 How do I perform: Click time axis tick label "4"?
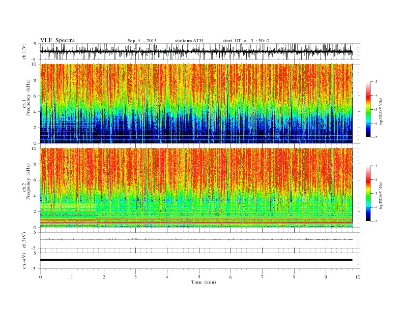tap(167, 277)
